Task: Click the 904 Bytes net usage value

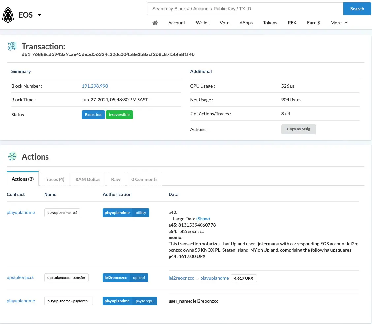Action: click(x=291, y=100)
